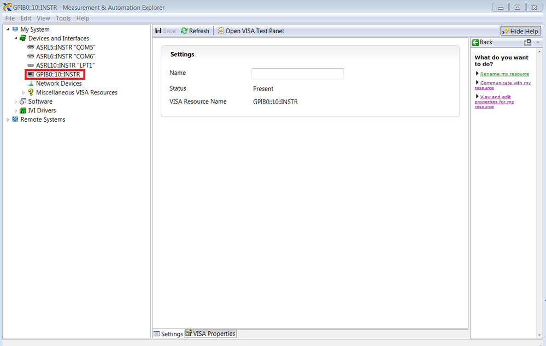
Task: Expand the Remote Systems node
Action: (8, 120)
